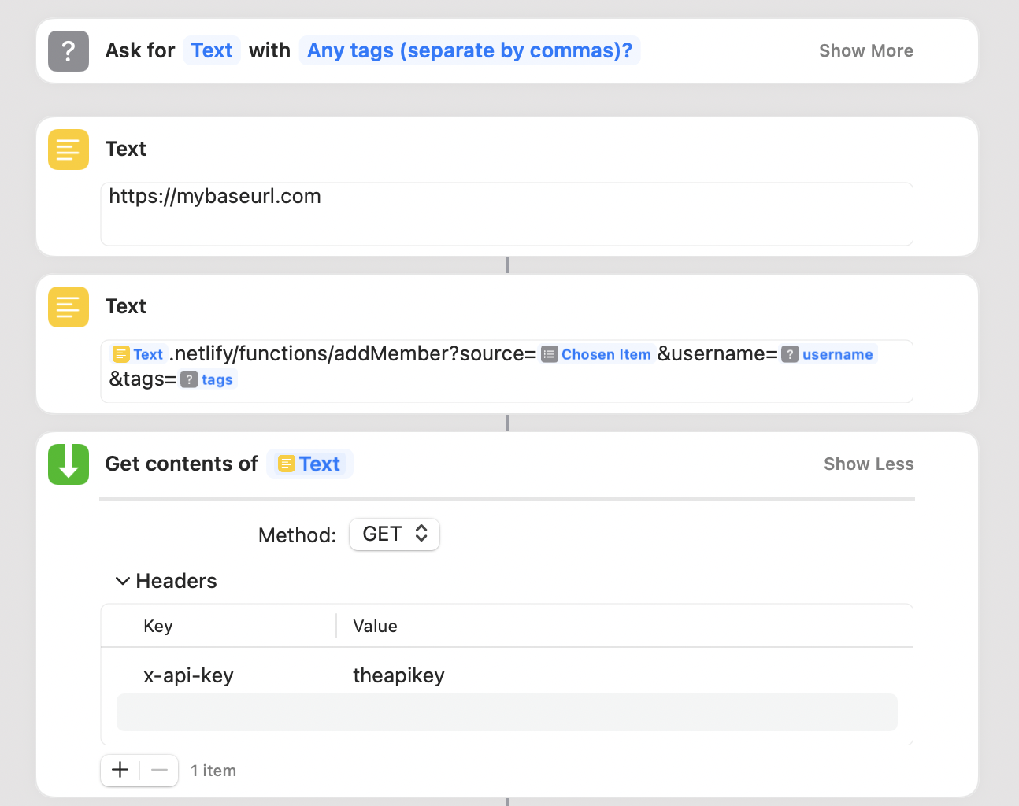Click the https://mybaseurl.com text field

pyautogui.click(x=506, y=213)
